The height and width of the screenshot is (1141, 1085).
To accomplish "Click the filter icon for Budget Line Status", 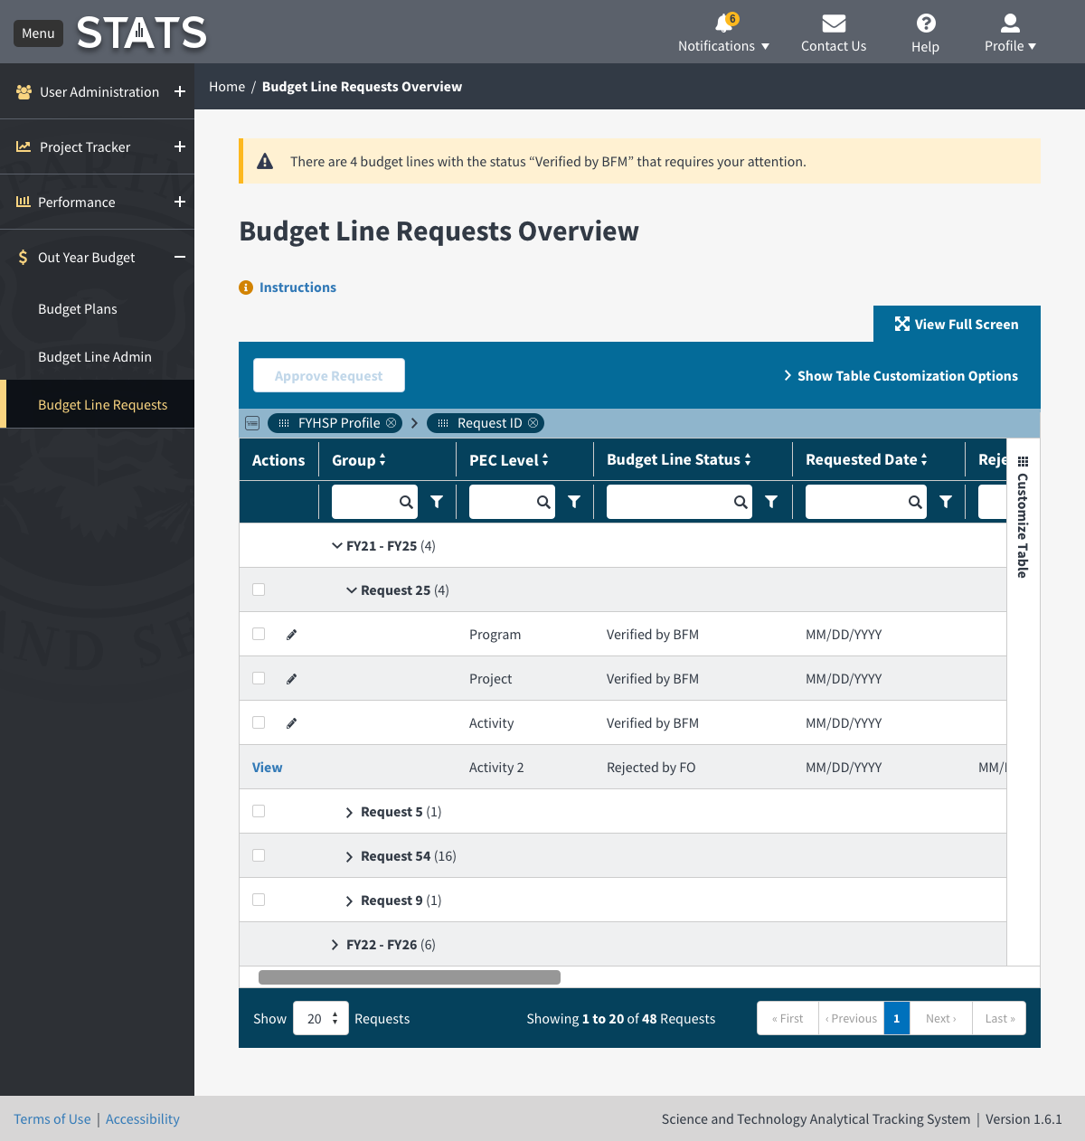I will point(771,502).
